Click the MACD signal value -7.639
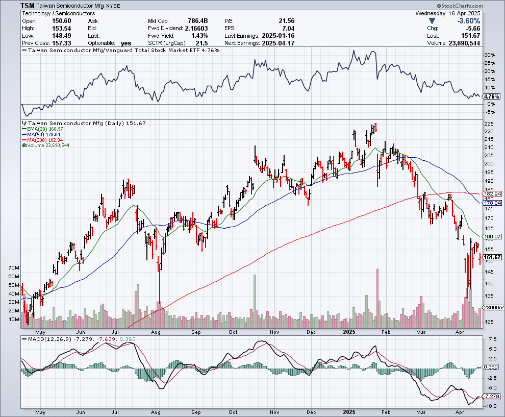 coord(106,339)
